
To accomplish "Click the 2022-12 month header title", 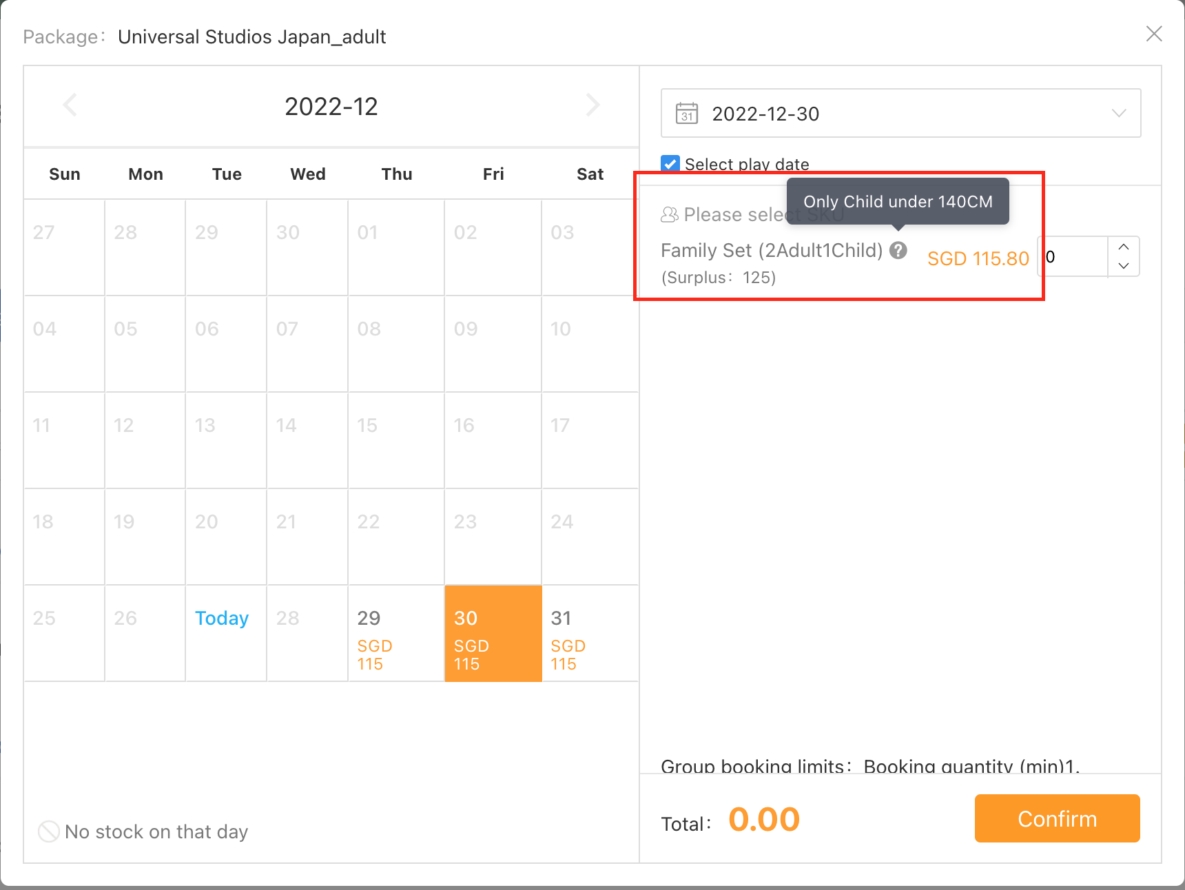I will click(331, 107).
